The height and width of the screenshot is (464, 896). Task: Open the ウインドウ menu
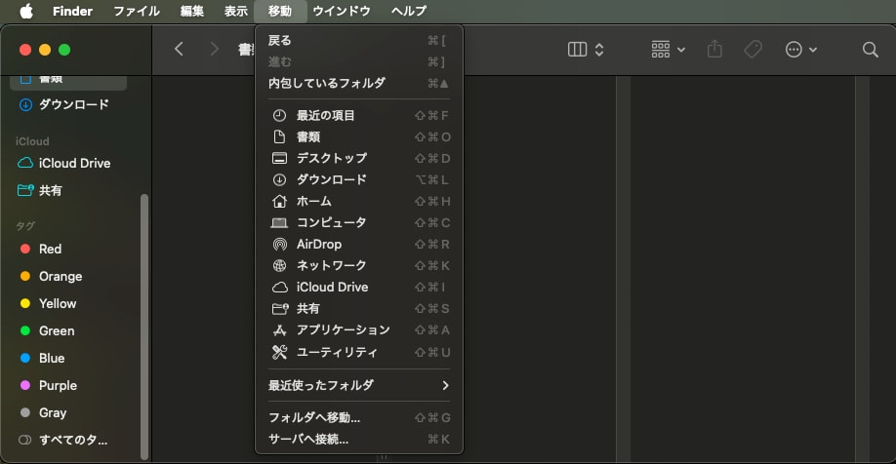tap(342, 11)
